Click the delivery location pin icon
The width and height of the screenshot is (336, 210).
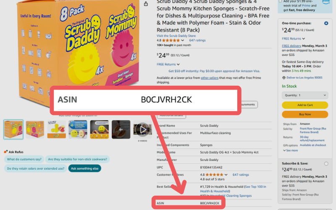pyautogui.click(x=284, y=78)
